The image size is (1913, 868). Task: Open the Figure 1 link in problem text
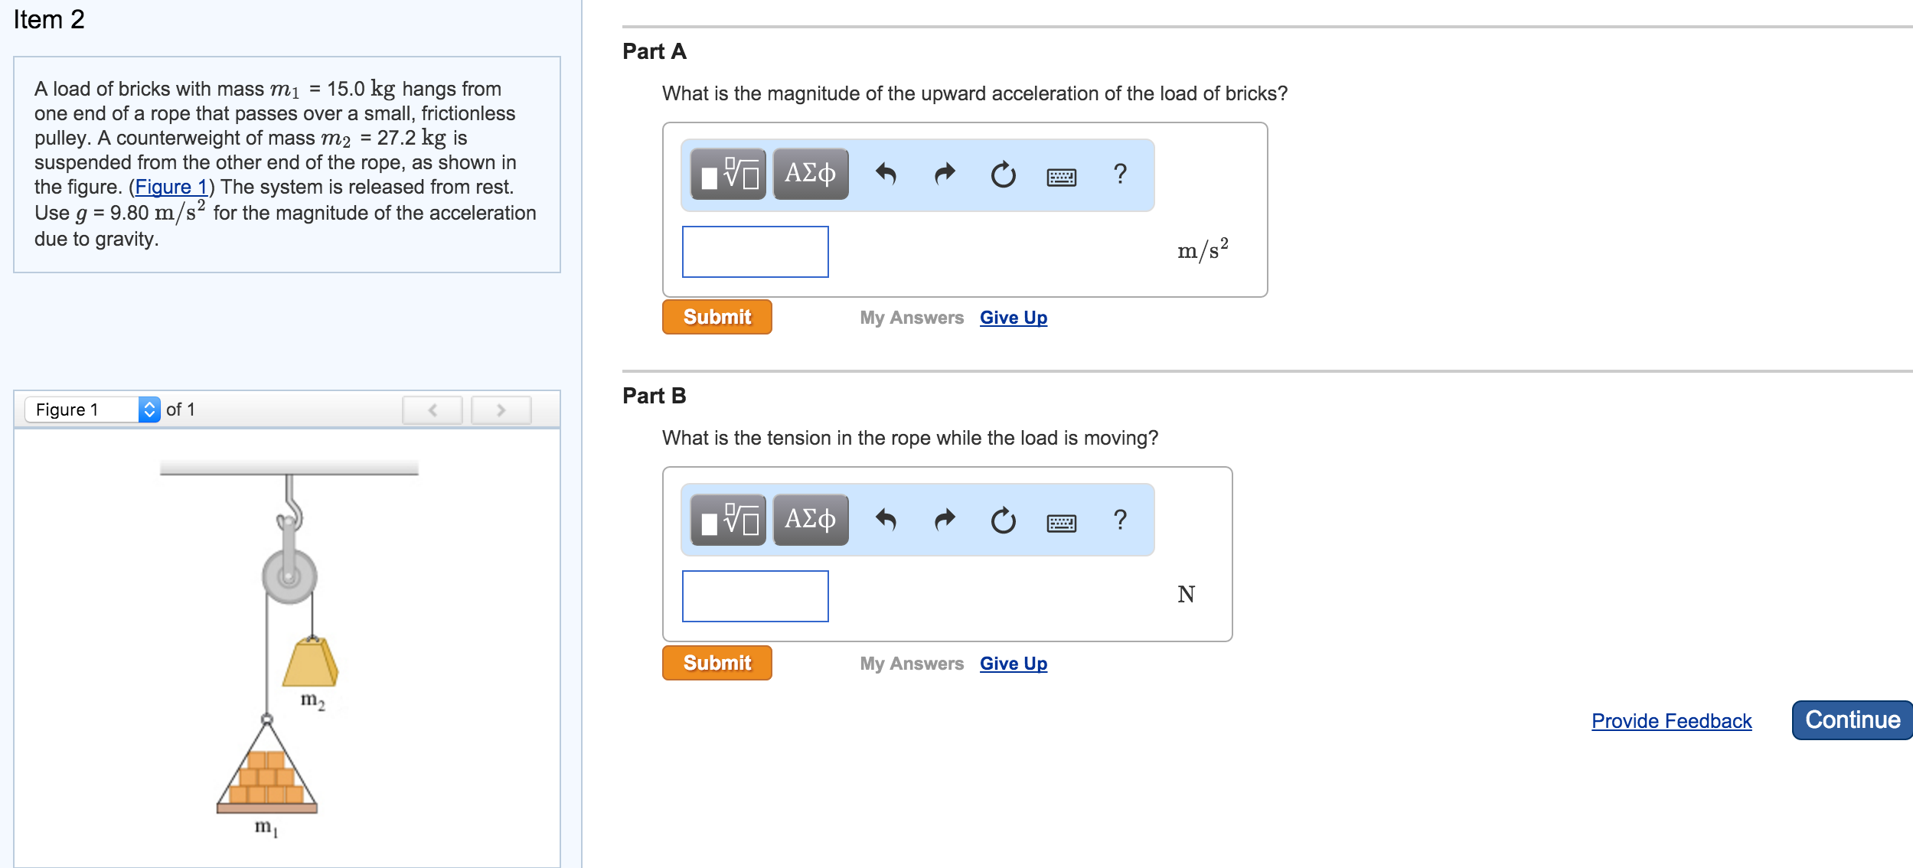click(x=171, y=188)
